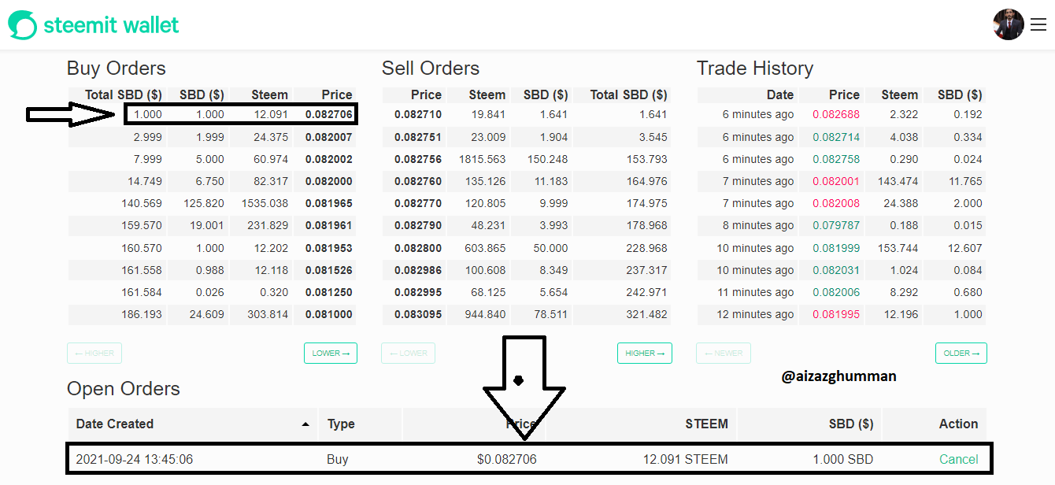Viewport: 1055px width, 485px height.
Task: Click OLDER button under Trade History
Action: [x=961, y=354]
